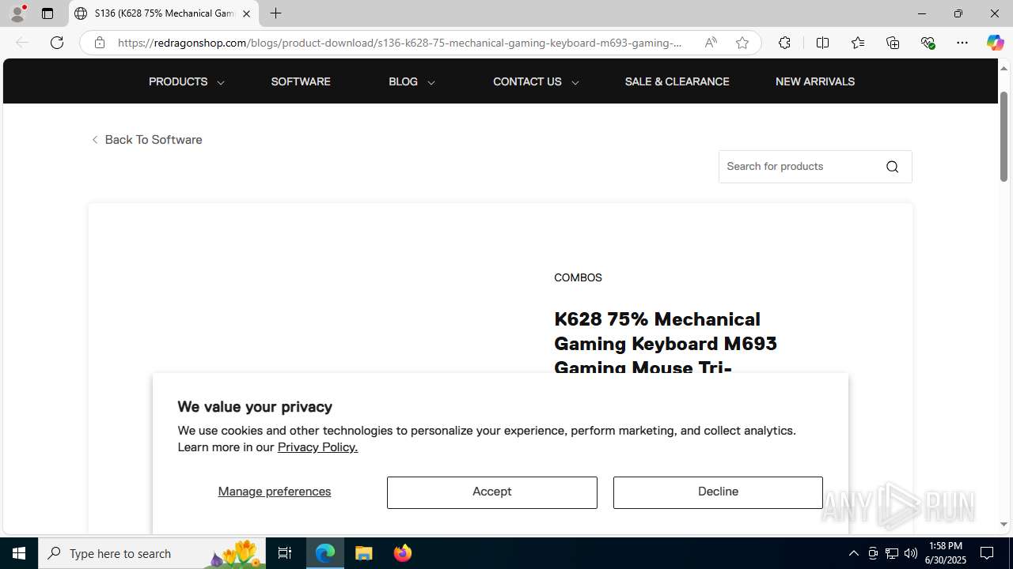Open Collections icon
The width and height of the screenshot is (1013, 569).
click(x=893, y=43)
